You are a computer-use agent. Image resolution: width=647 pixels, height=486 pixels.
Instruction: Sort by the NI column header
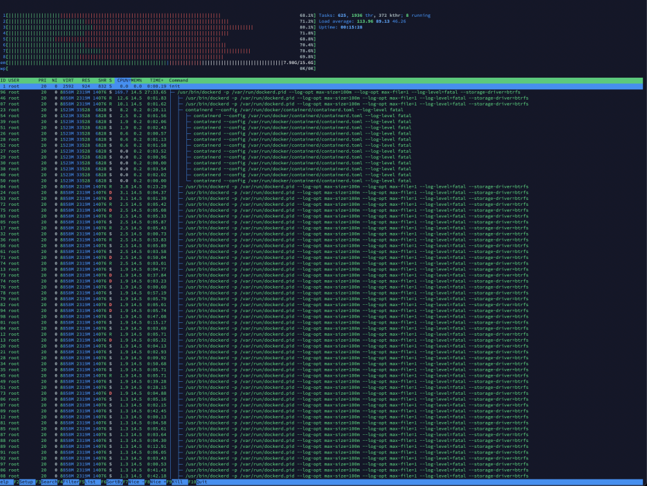pos(54,80)
